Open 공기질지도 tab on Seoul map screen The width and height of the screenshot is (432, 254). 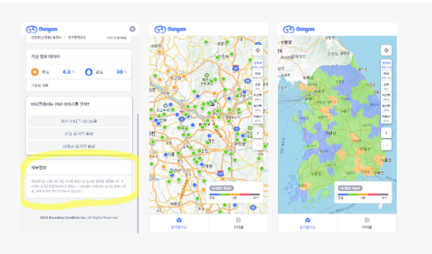point(179,223)
